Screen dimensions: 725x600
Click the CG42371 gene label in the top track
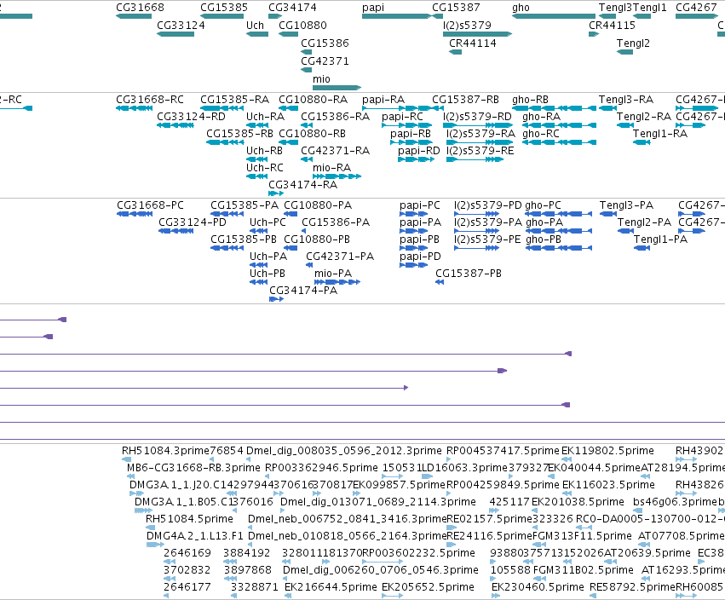(325, 61)
